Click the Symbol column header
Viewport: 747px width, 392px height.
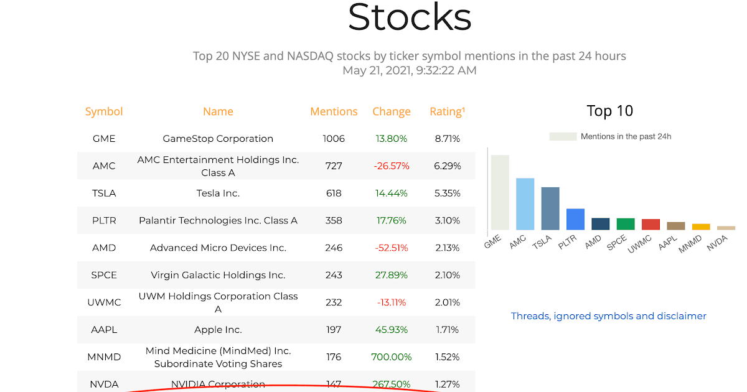click(104, 112)
